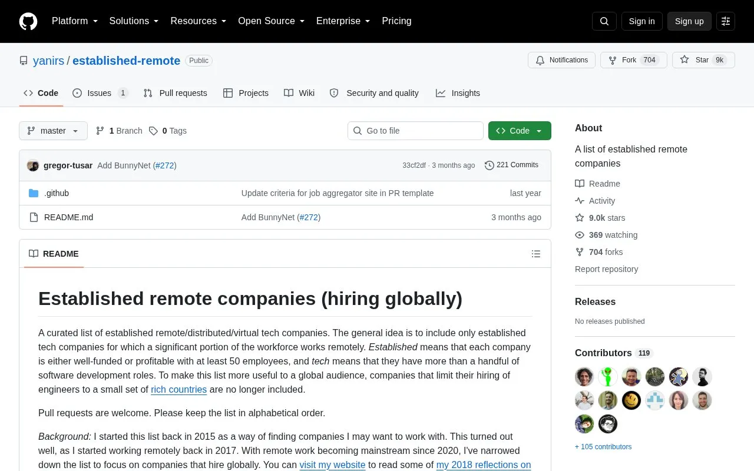754x471 pixels.
Task: Click gregor-tusar's avatar in commit bar
Action: (x=33, y=165)
